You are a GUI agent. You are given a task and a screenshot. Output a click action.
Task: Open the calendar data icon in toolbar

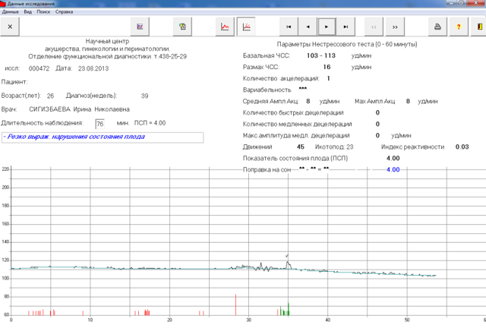(x=140, y=27)
